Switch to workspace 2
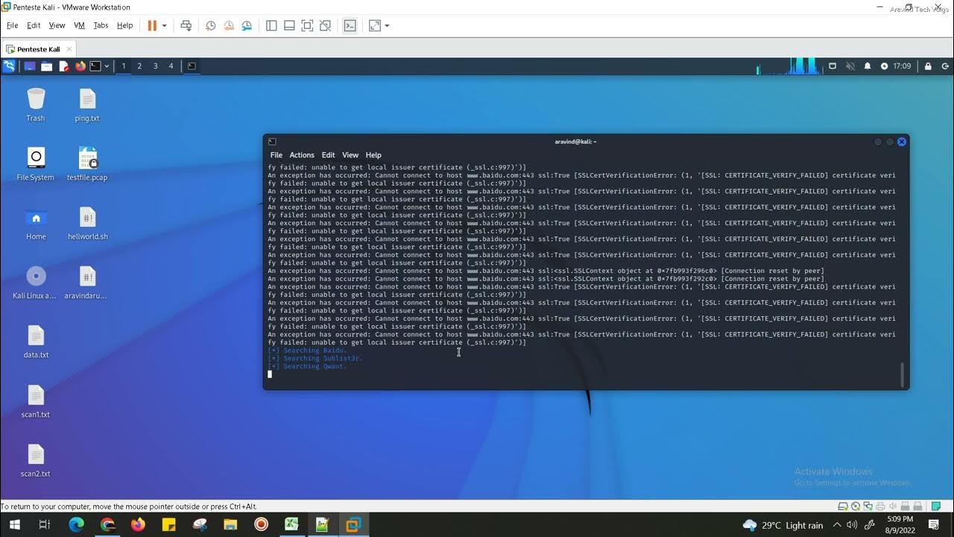The width and height of the screenshot is (954, 537). click(139, 66)
